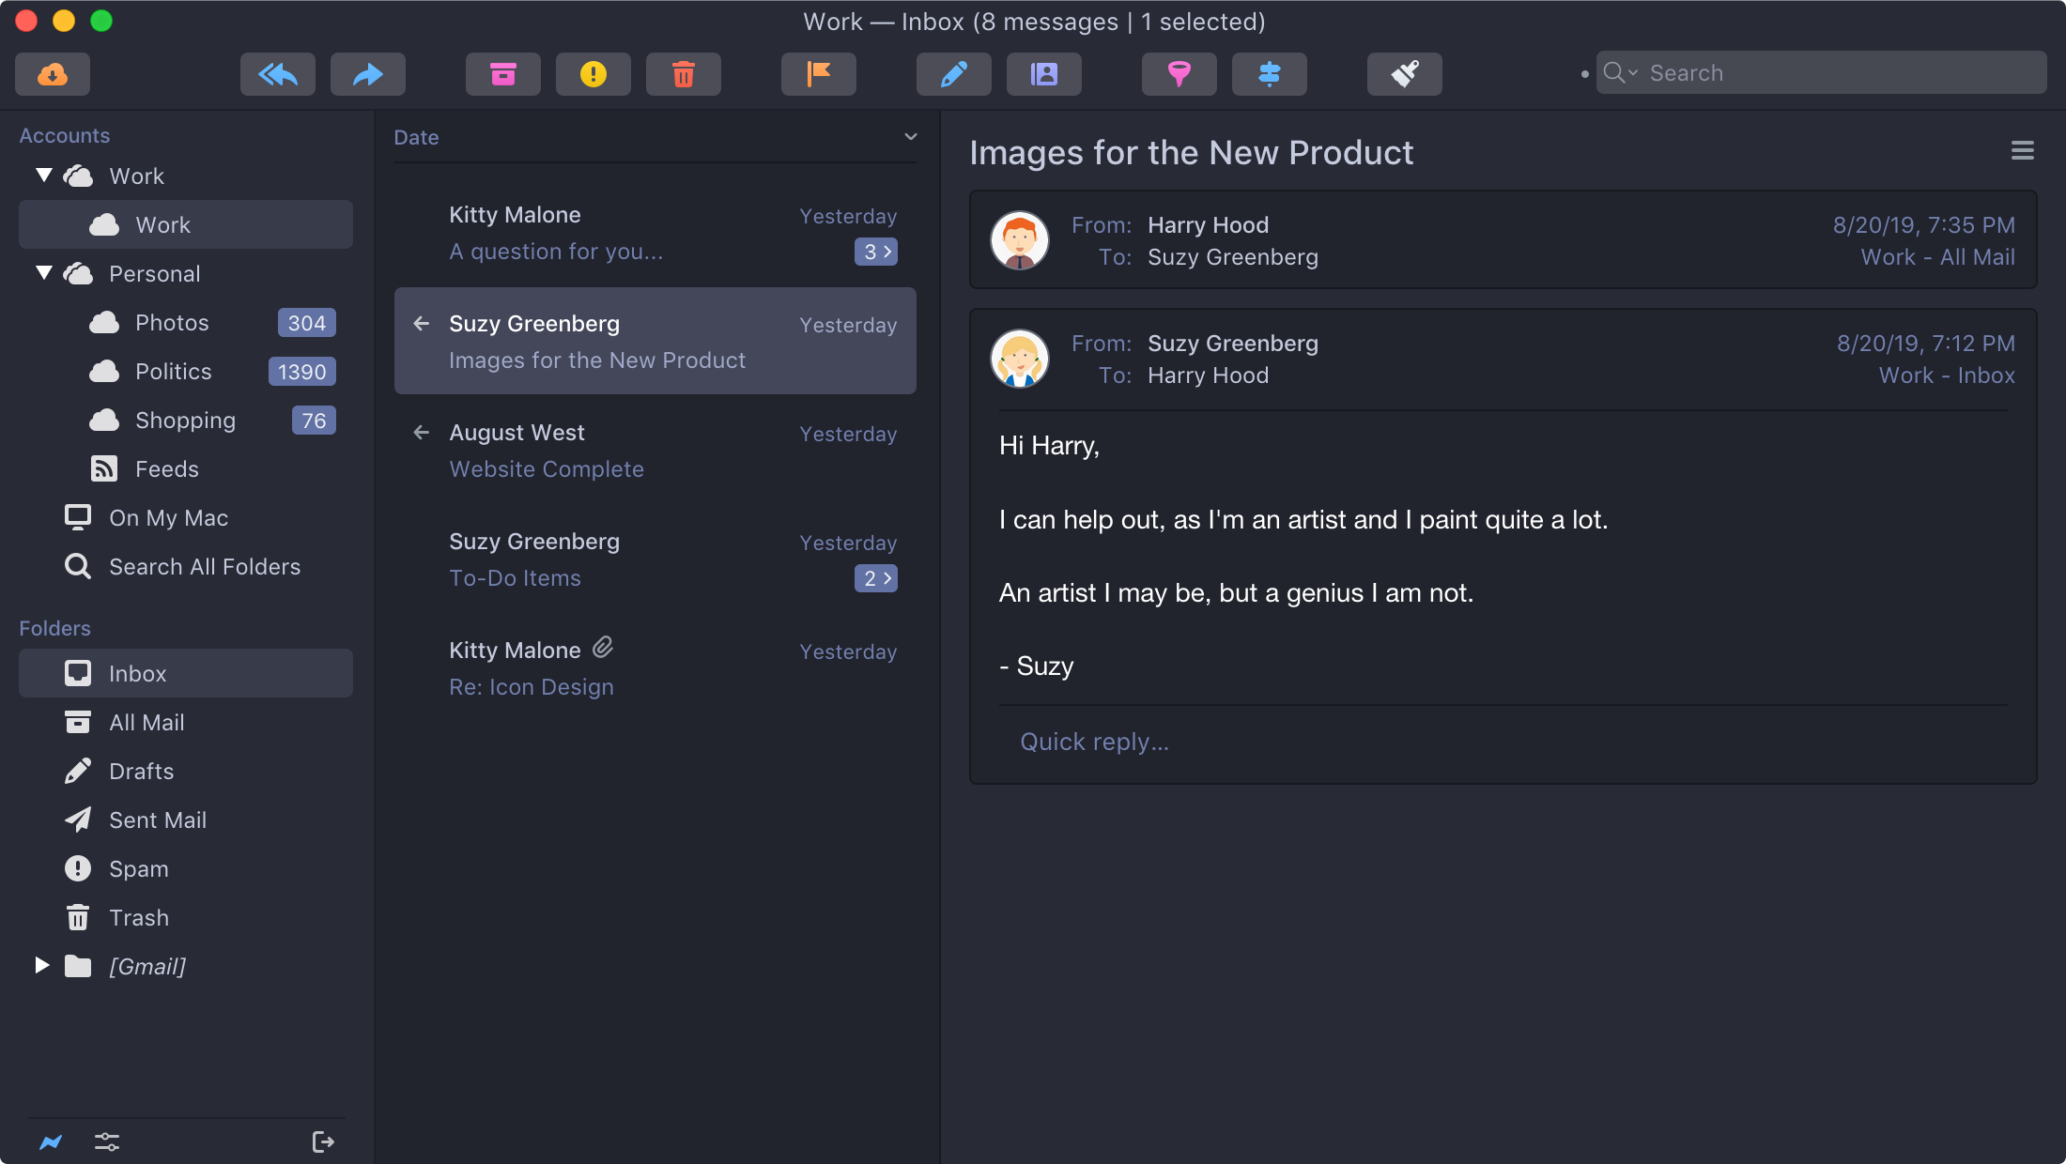Screen dimensions: 2066x1164
Task: Flag the message with orange flag icon
Action: coord(818,74)
